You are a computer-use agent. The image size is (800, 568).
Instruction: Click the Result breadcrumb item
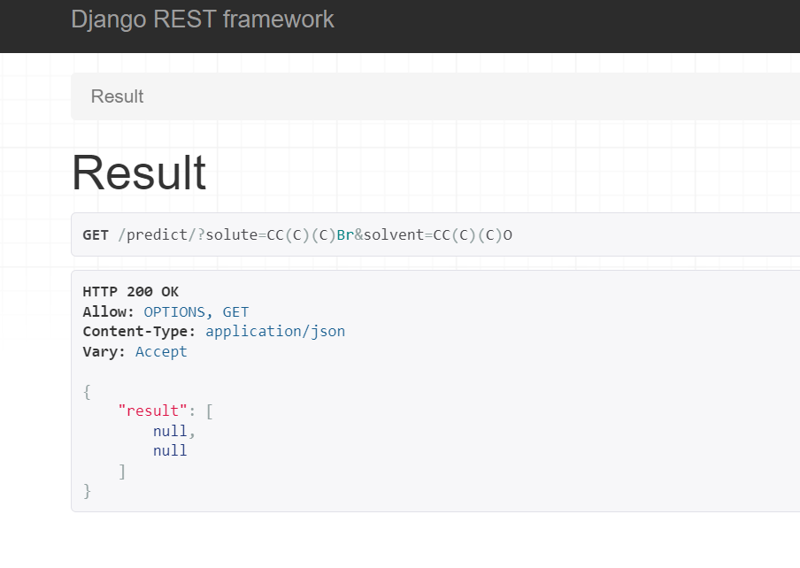[x=117, y=96]
